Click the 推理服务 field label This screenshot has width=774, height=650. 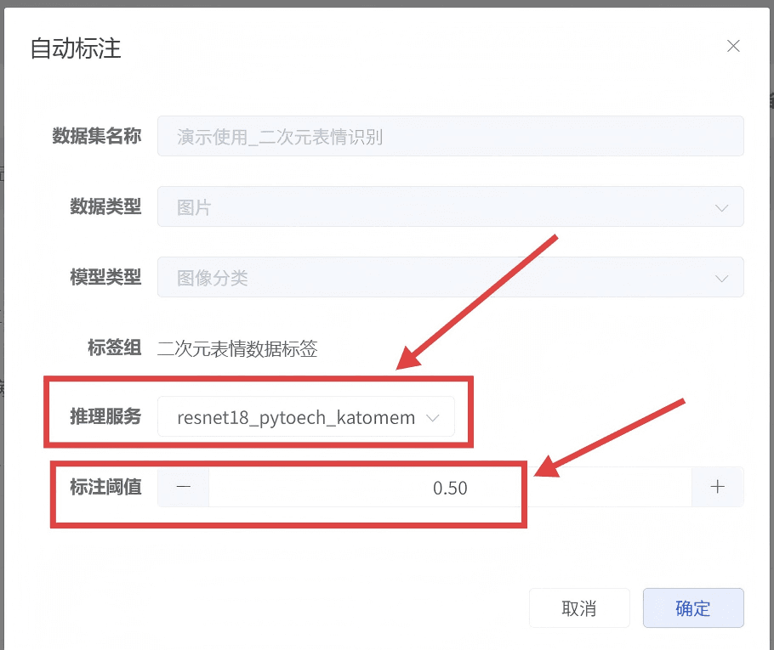click(x=105, y=417)
